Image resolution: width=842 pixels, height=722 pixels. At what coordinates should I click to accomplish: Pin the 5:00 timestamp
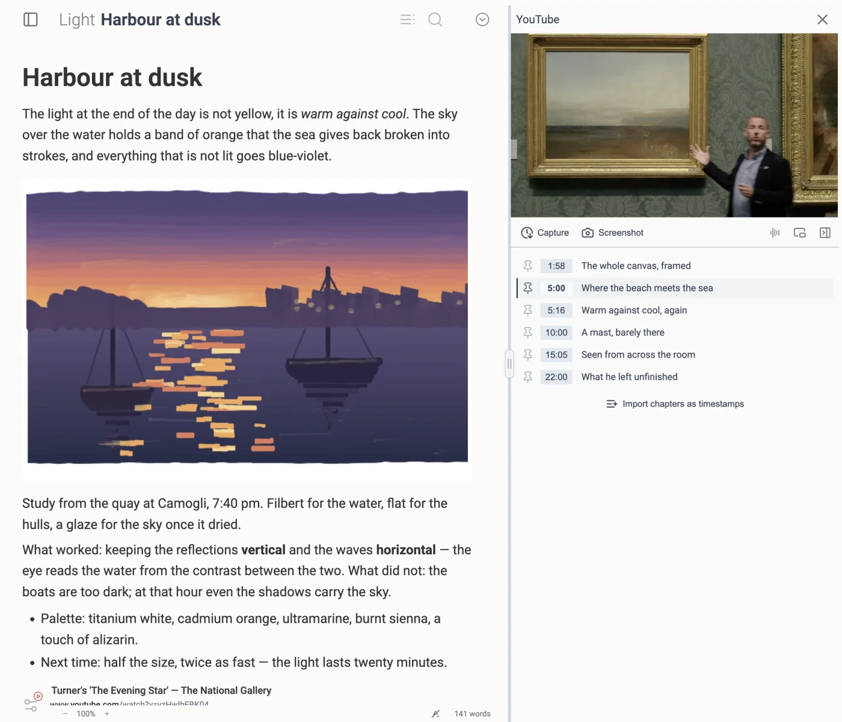[x=527, y=288]
